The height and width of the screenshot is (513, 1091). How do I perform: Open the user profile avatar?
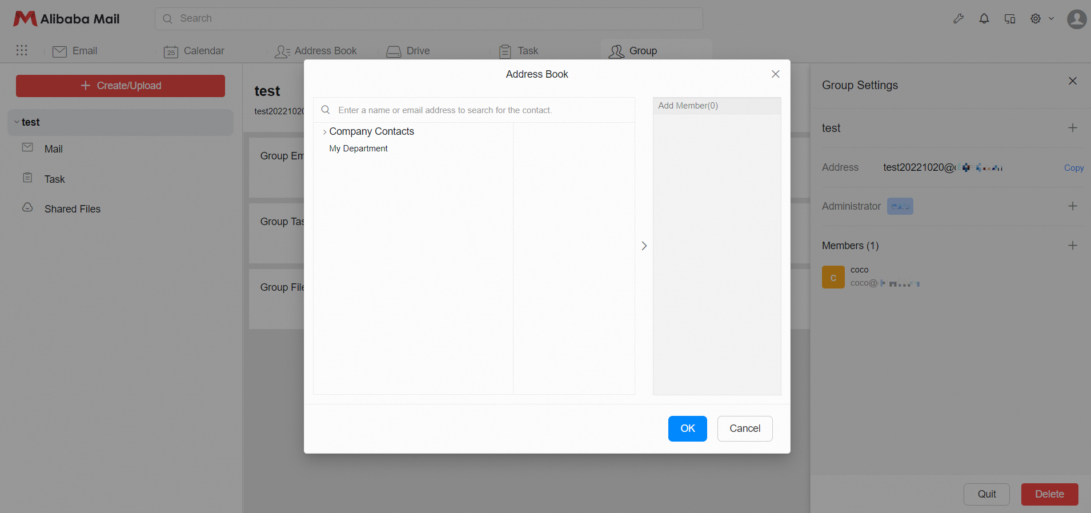pyautogui.click(x=1077, y=19)
